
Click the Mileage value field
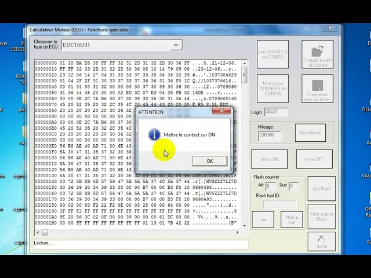pyautogui.click(x=270, y=136)
